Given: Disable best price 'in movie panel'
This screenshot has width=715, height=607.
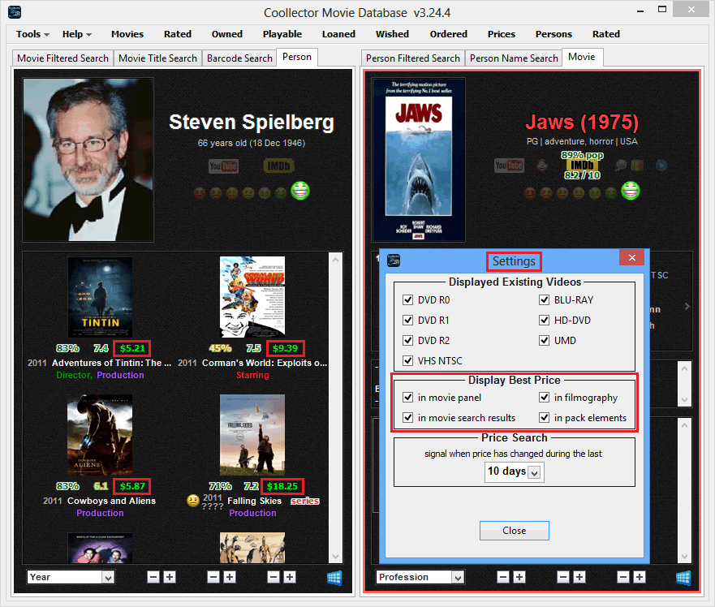Looking at the screenshot, I should pos(408,398).
